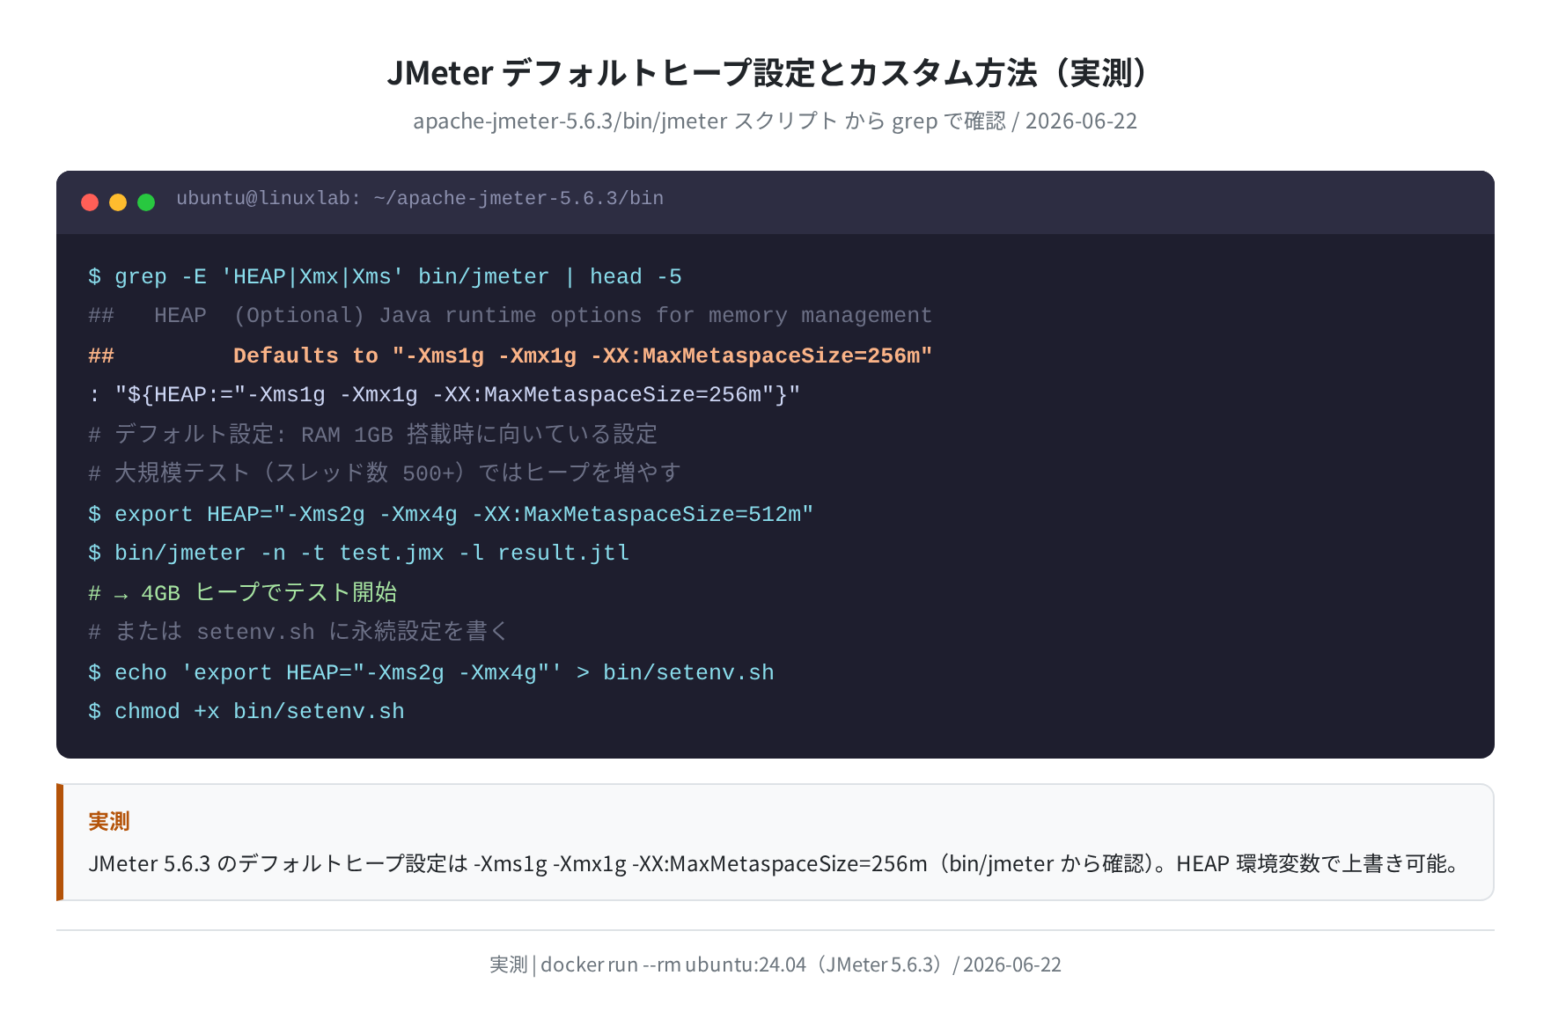Screen dimensions: 1551x1012
Task: Click the bin/jmeter -n -t test.jmx command
Action: point(358,554)
